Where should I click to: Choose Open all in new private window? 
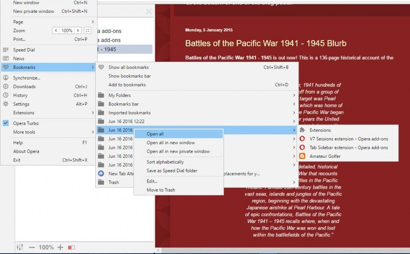tap(179, 151)
